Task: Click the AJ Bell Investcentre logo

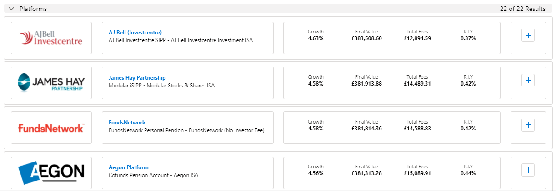Action: coord(51,38)
